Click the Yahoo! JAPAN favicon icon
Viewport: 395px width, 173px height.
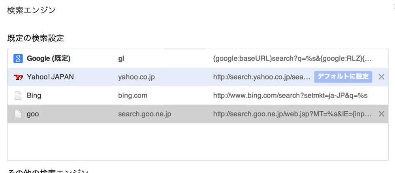(18, 77)
